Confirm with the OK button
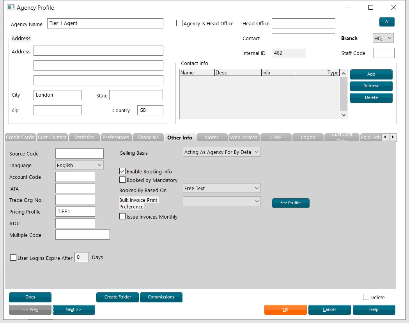409x323 pixels. click(285, 309)
